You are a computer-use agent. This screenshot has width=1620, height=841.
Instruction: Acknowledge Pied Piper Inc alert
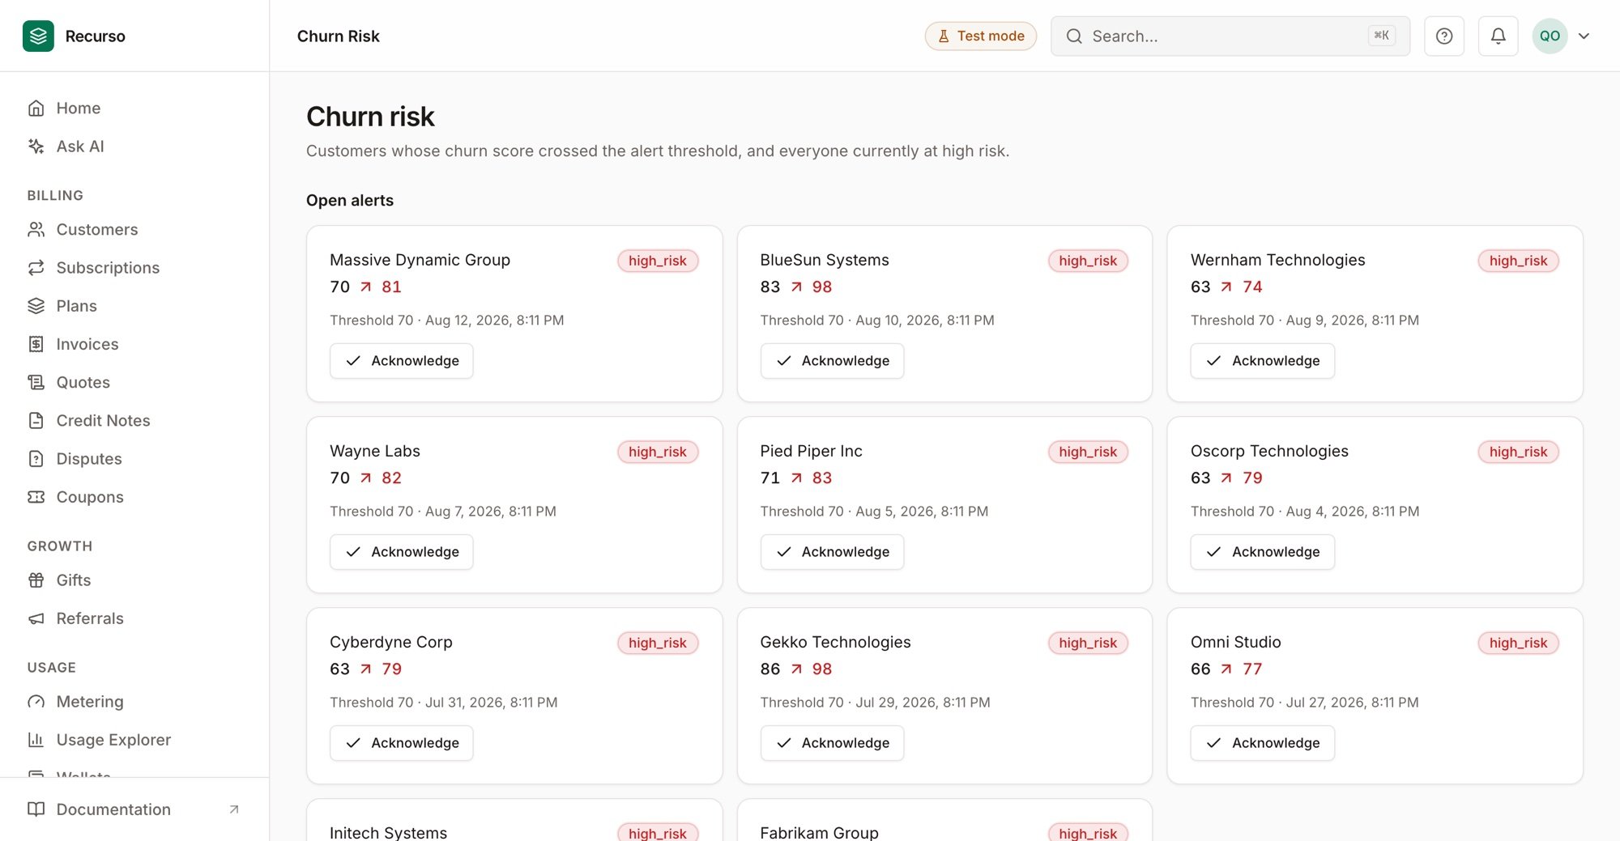(x=832, y=552)
